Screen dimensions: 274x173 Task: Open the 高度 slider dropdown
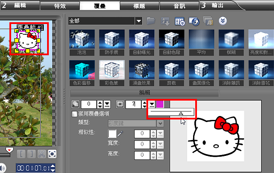pyautogui.click(x=160, y=155)
